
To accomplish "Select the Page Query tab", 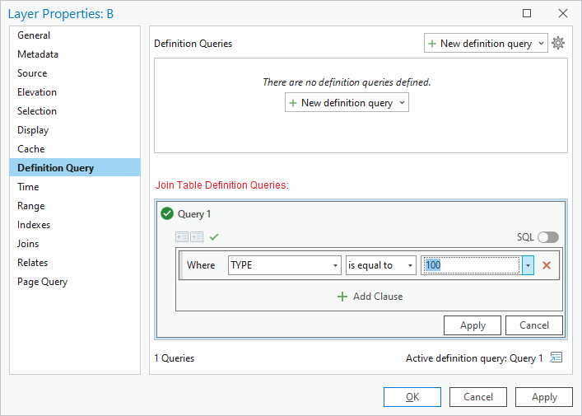I will point(42,282).
